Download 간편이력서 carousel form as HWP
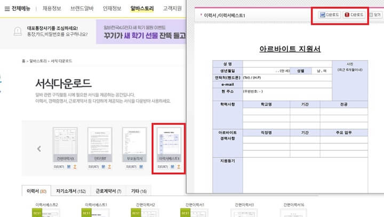The height and width of the screenshot is (217, 384). 75,166
